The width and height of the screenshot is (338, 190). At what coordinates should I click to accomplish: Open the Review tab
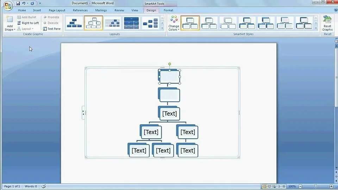tap(119, 10)
